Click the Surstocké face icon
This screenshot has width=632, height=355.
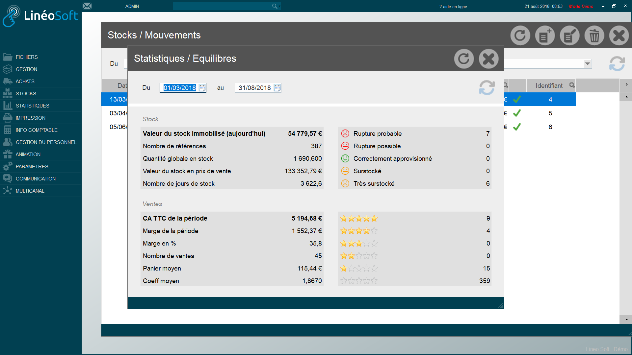pos(345,171)
